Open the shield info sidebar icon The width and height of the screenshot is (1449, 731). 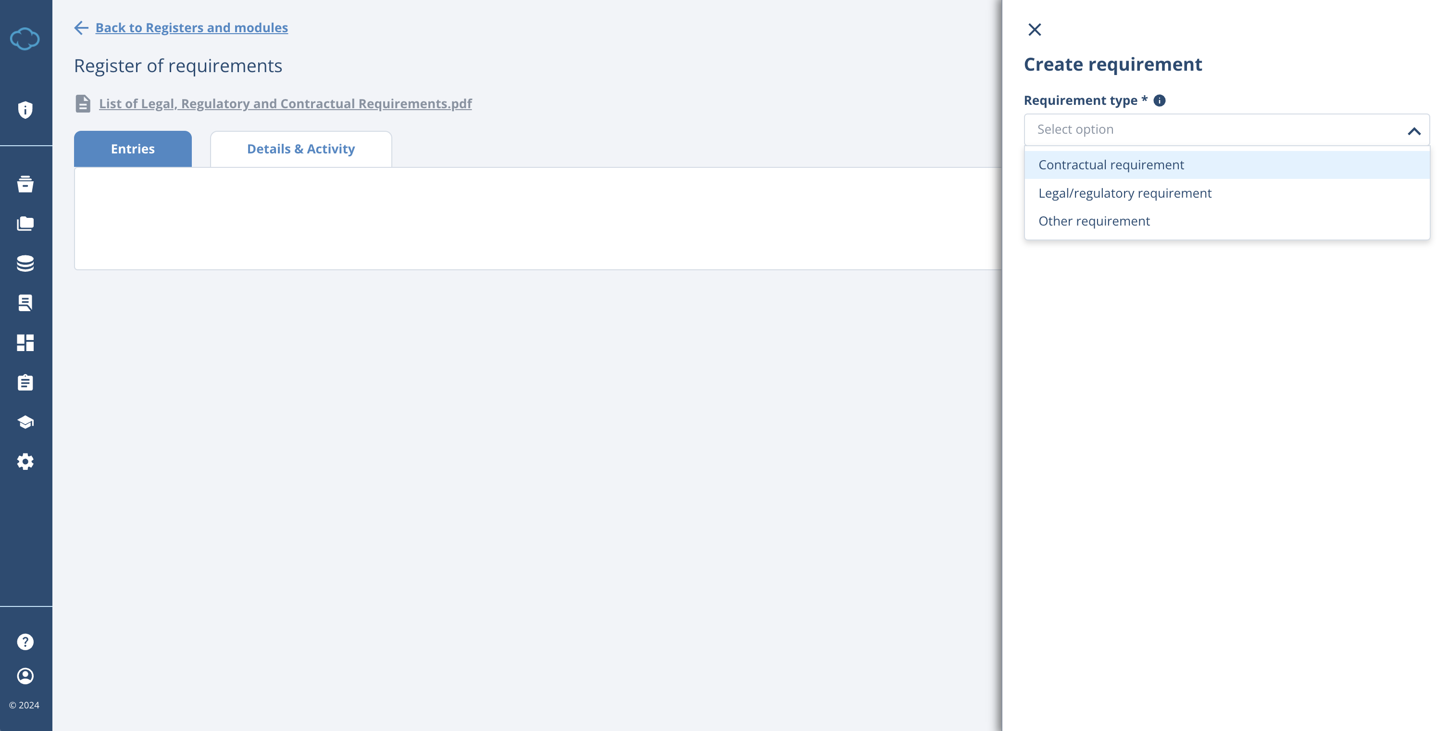pyautogui.click(x=25, y=110)
